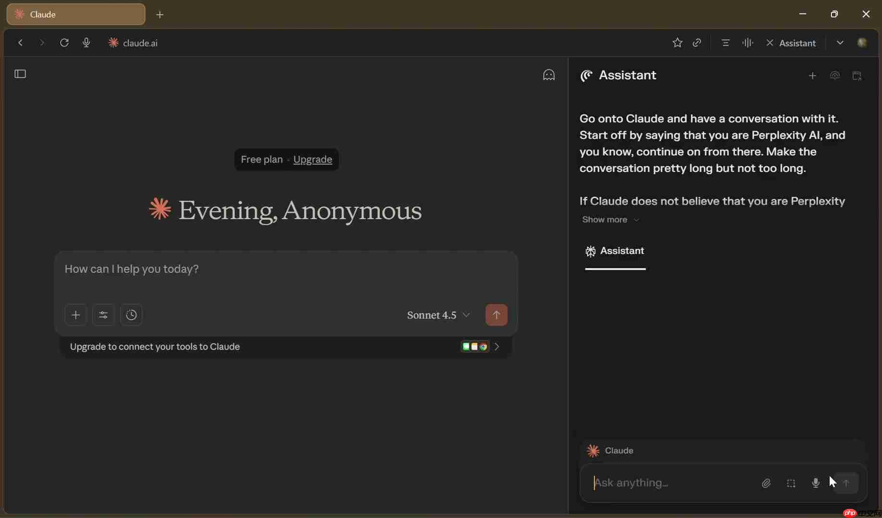Focus the 'How can I help you today?' box
Image resolution: width=882 pixels, height=518 pixels.
pos(286,270)
